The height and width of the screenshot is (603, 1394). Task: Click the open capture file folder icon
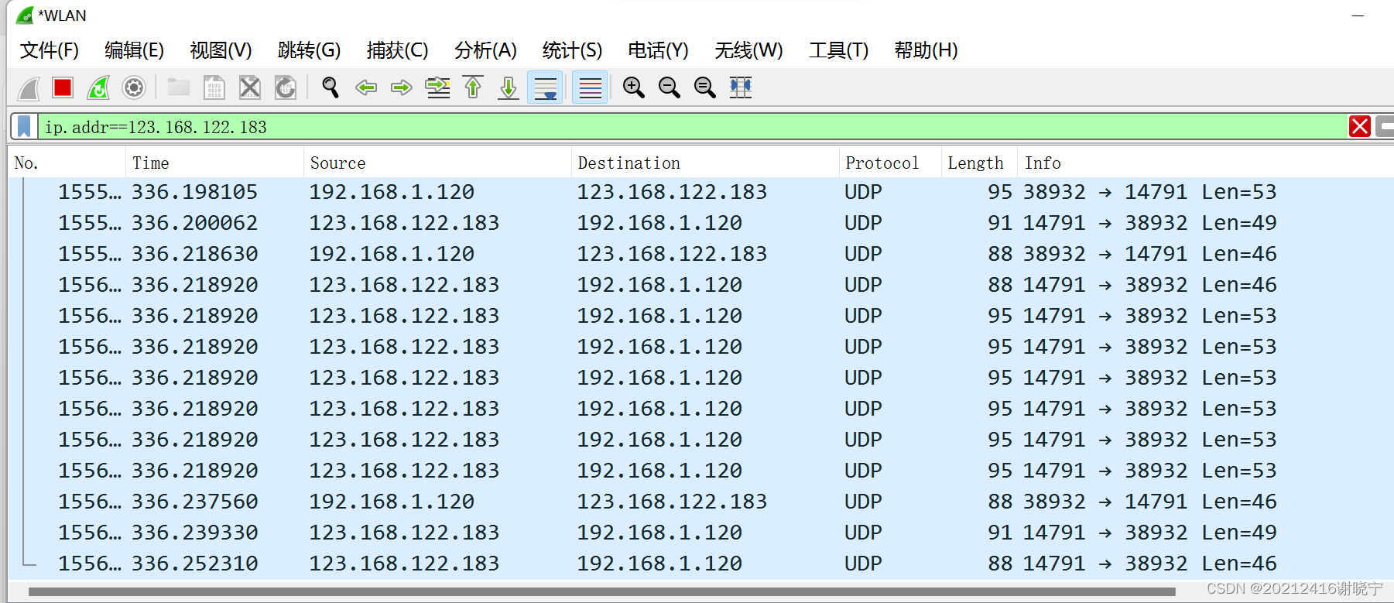tap(179, 87)
